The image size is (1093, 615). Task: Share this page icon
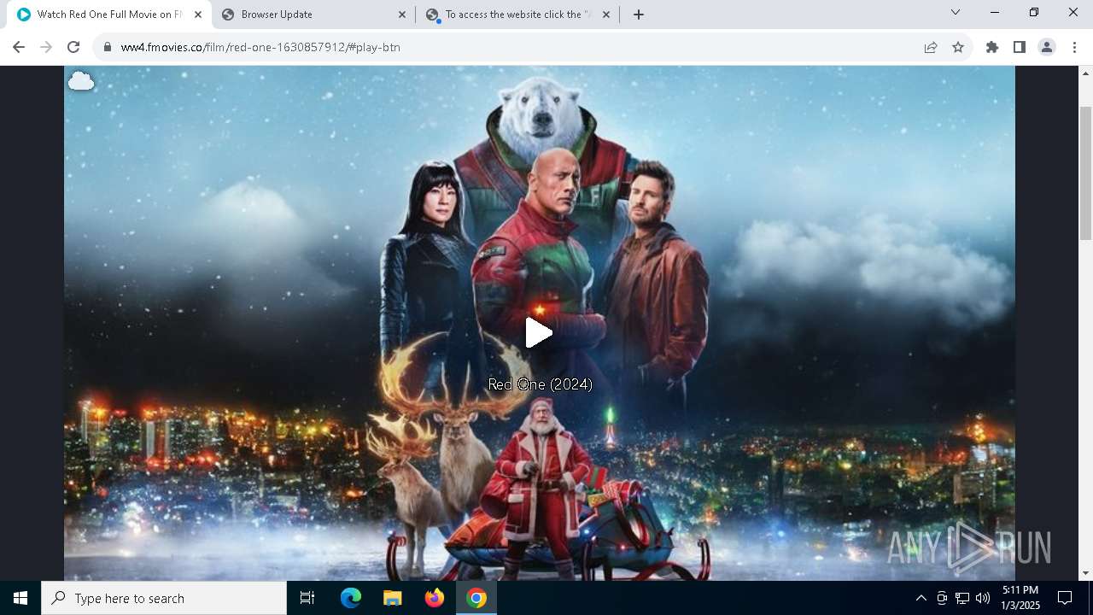(931, 47)
